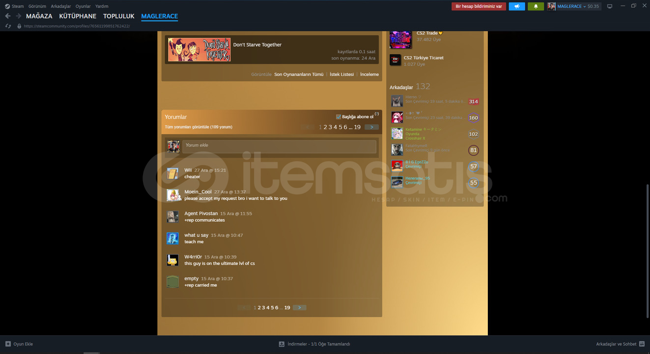Go forward with the right arrow navigation icon
650x354 pixels.
[18, 16]
